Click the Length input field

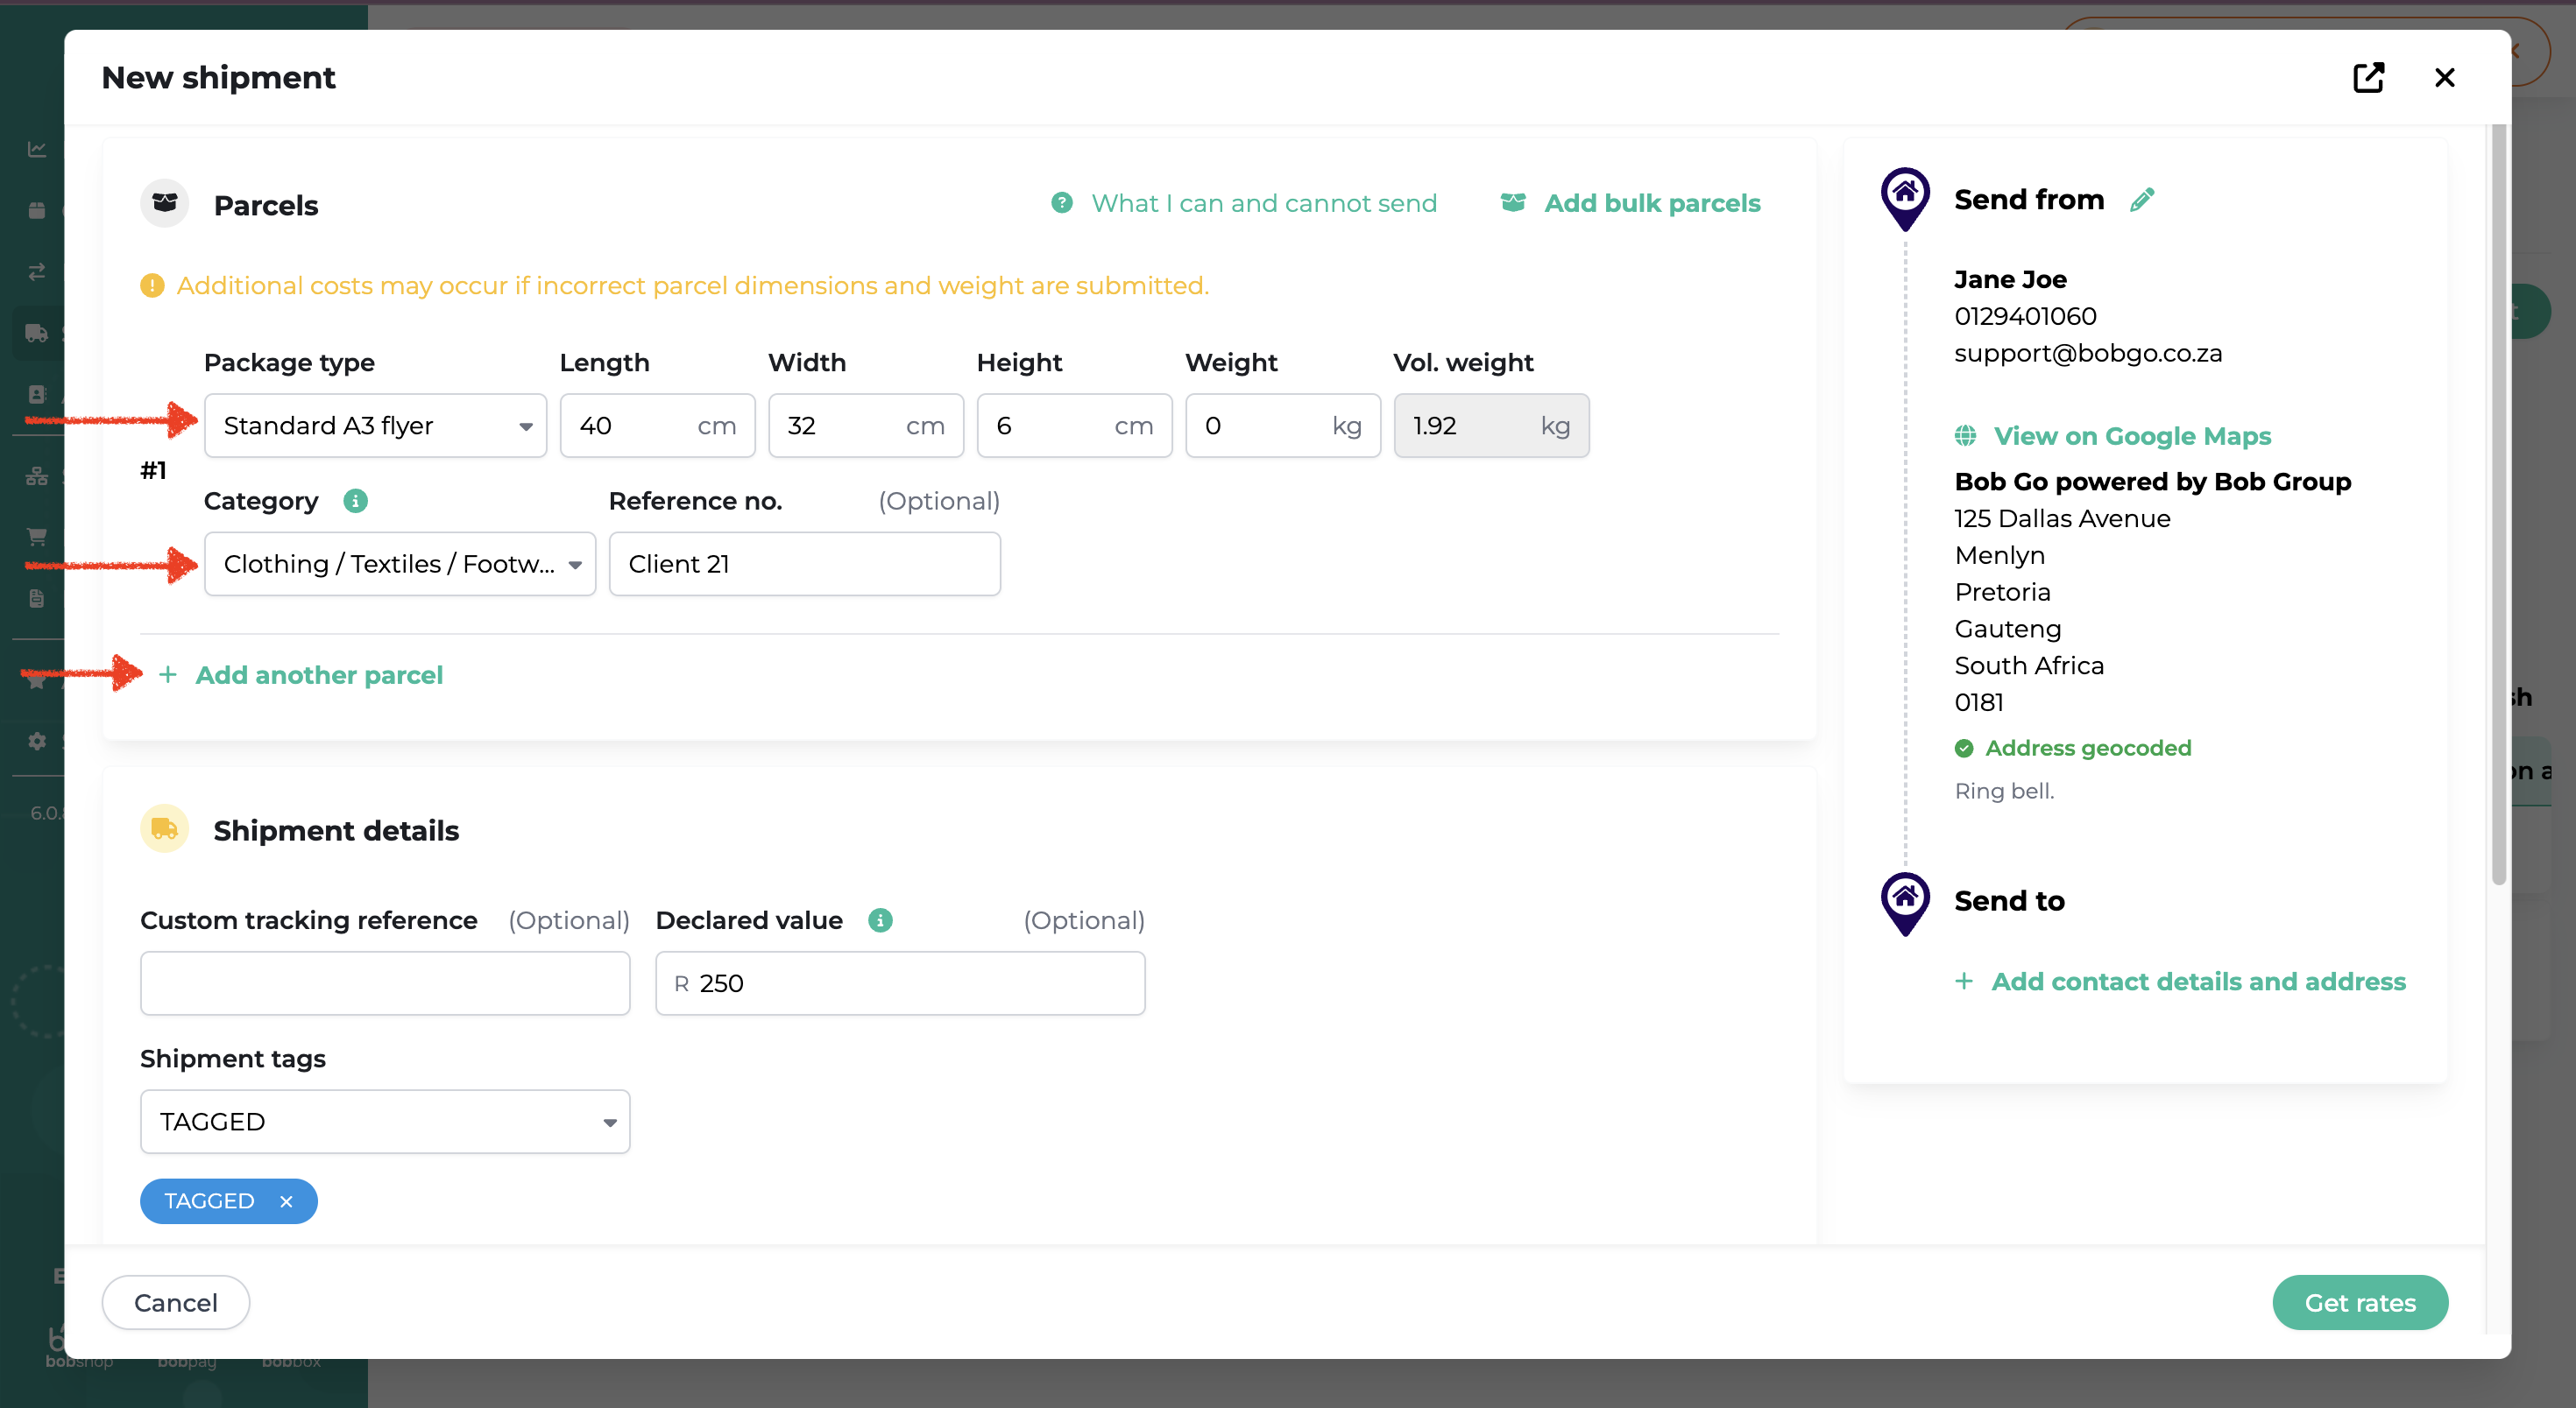pyautogui.click(x=657, y=426)
